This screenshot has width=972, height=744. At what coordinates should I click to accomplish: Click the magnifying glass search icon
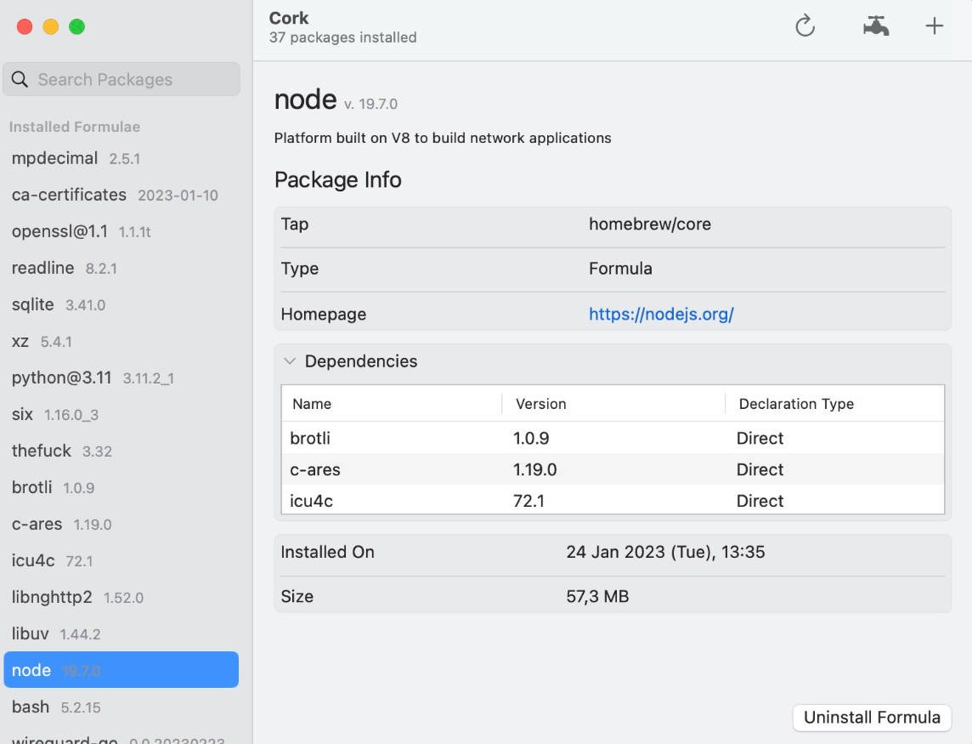pos(20,80)
